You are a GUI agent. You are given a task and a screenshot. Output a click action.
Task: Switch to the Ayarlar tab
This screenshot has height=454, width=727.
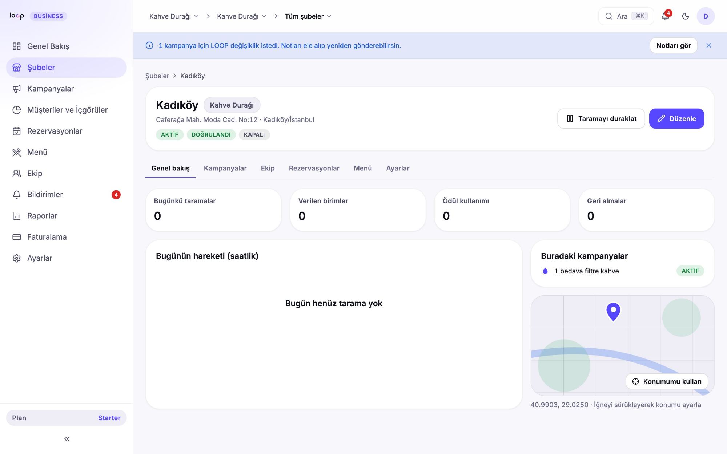[x=398, y=168]
